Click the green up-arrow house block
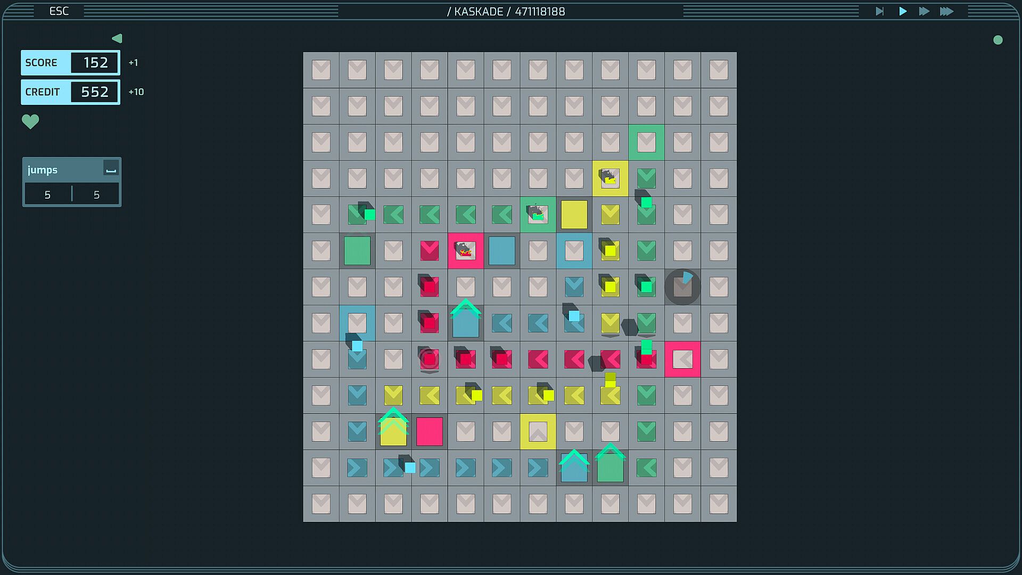Image resolution: width=1022 pixels, height=575 pixels. tap(610, 466)
